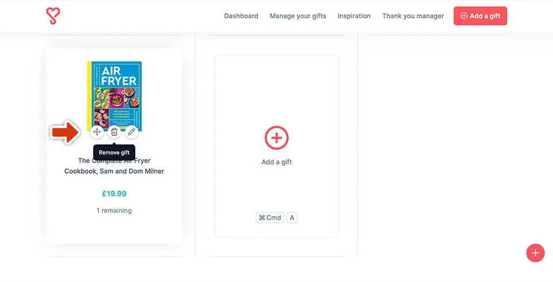
Task: Open The Complete Air Fryer Cookbook title
Action: tap(114, 166)
